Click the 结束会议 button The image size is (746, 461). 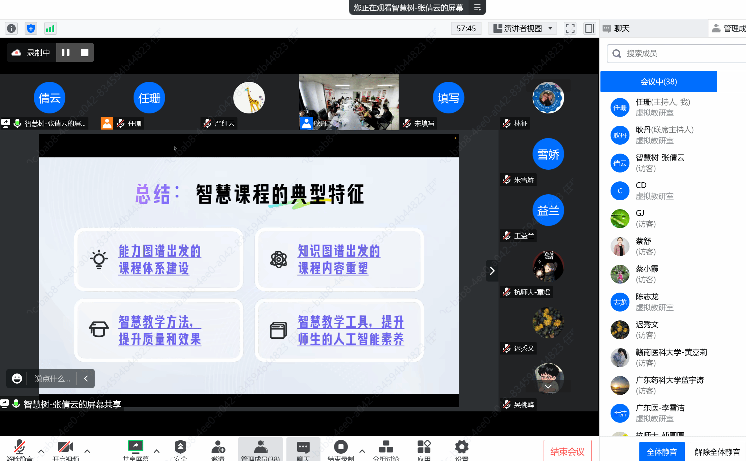click(567, 452)
